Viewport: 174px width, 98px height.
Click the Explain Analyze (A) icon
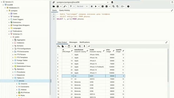(107, 7)
